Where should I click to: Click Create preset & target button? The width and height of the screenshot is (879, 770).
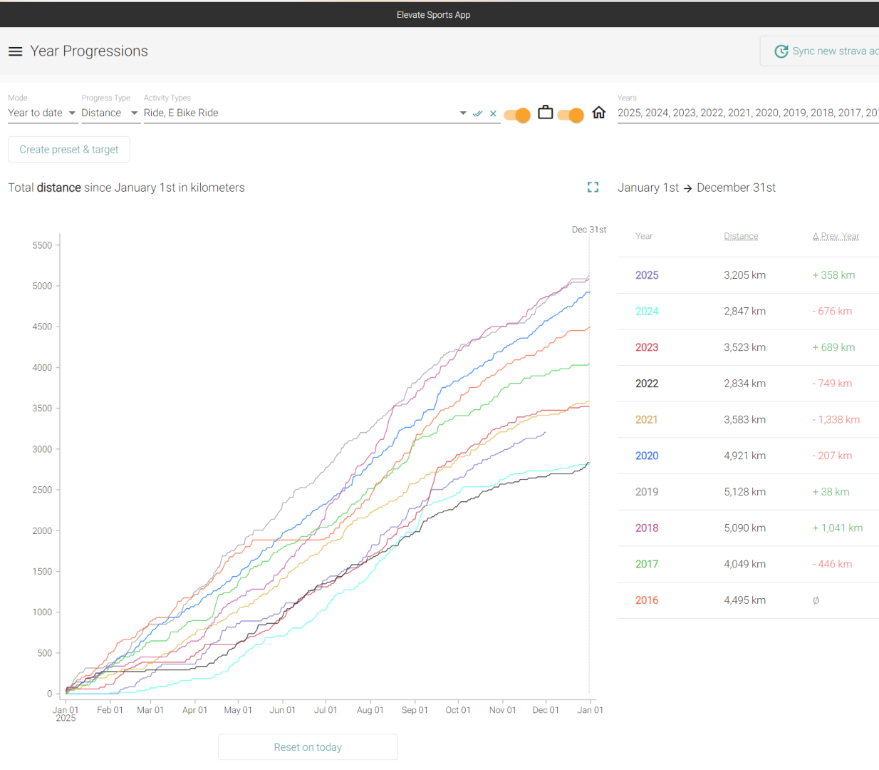[x=69, y=150]
